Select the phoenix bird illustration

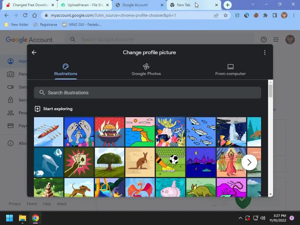pos(140,187)
